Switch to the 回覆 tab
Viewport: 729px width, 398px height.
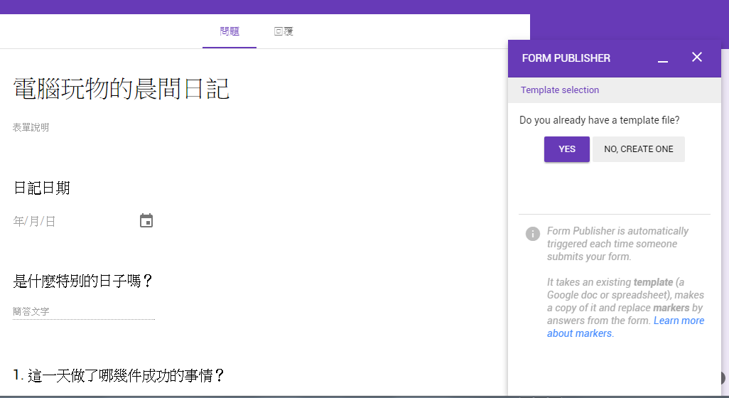coord(283,31)
